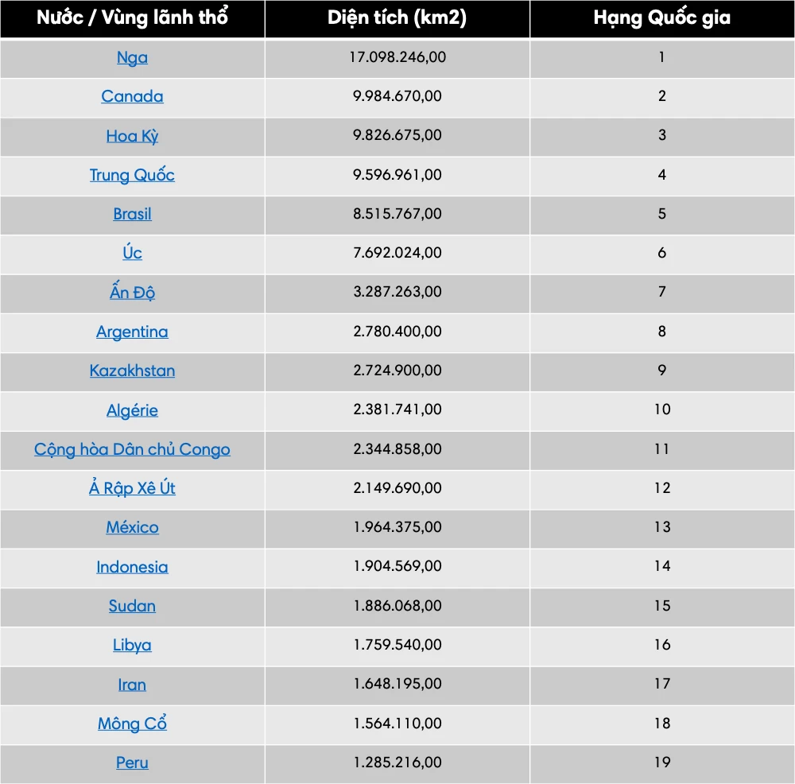This screenshot has height=784, width=795.
Task: Open the Úc link
Action: pyautogui.click(x=132, y=253)
